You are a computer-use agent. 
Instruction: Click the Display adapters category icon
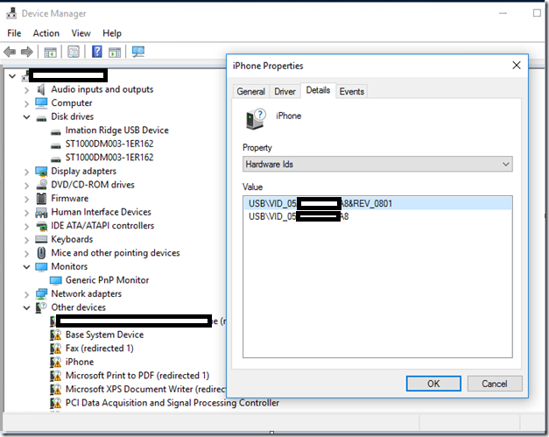(41, 172)
